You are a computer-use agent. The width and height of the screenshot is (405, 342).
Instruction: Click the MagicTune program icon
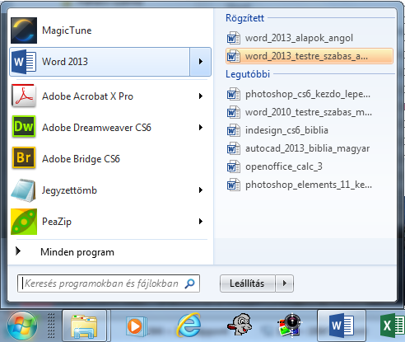point(24,30)
